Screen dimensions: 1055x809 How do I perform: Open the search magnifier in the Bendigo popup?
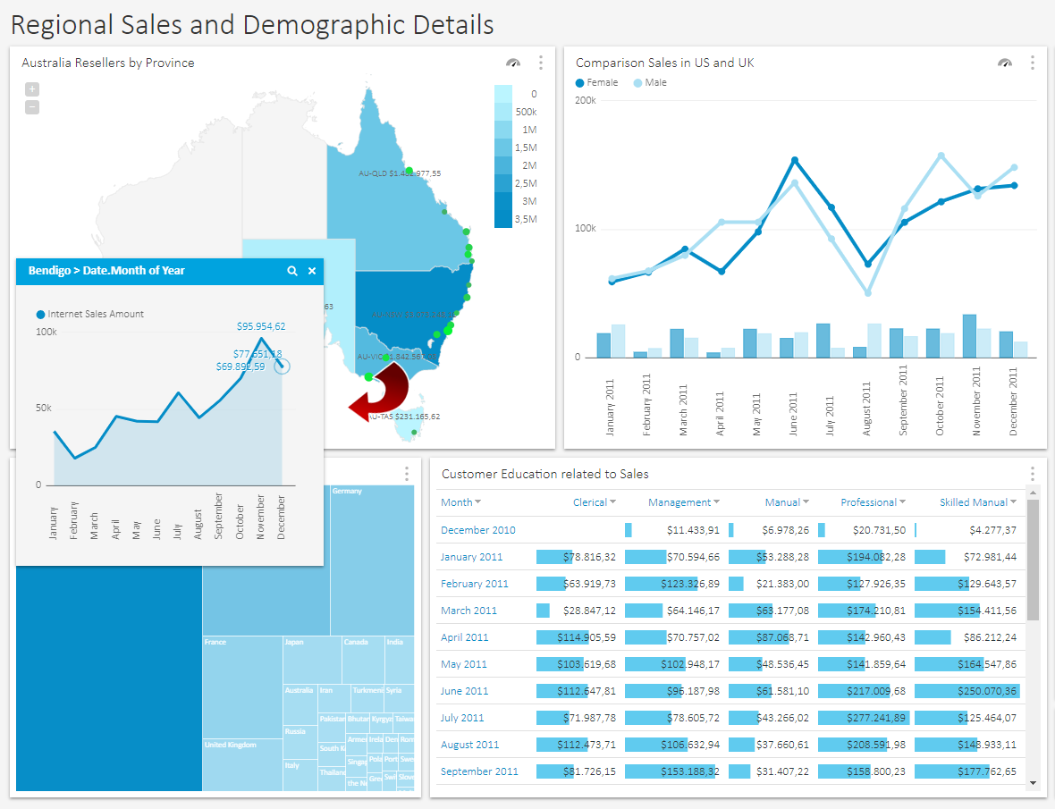[292, 270]
